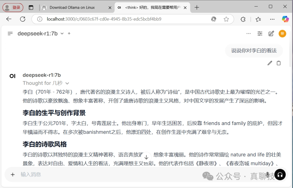This screenshot has width=293, height=188.
Task: Open the deepseek-r1:7b model selector dropdown
Action: point(40,34)
